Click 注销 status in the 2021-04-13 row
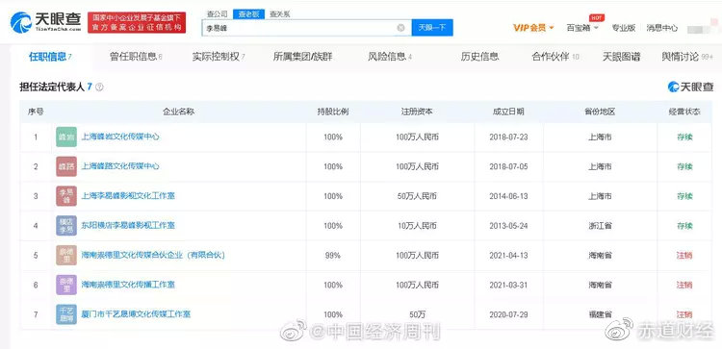Viewport: 722px width, 349px height. pyautogui.click(x=684, y=255)
